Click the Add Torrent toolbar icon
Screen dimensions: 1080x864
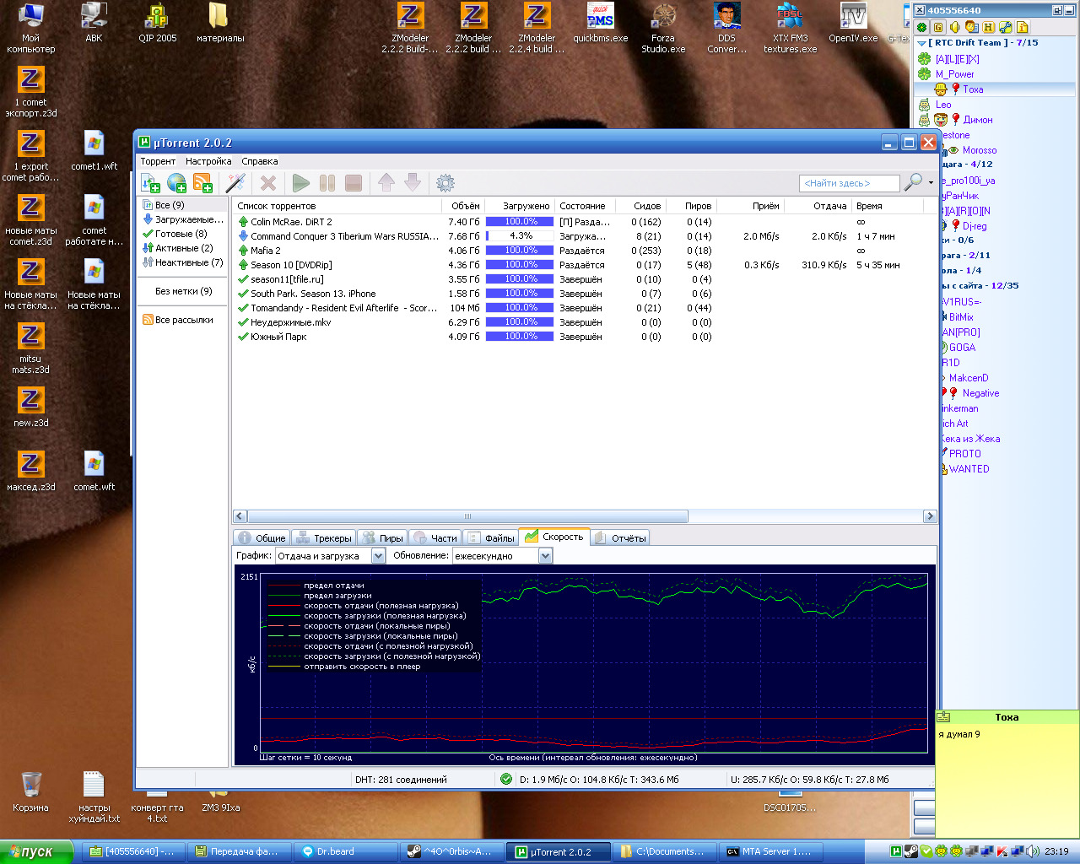pos(150,183)
